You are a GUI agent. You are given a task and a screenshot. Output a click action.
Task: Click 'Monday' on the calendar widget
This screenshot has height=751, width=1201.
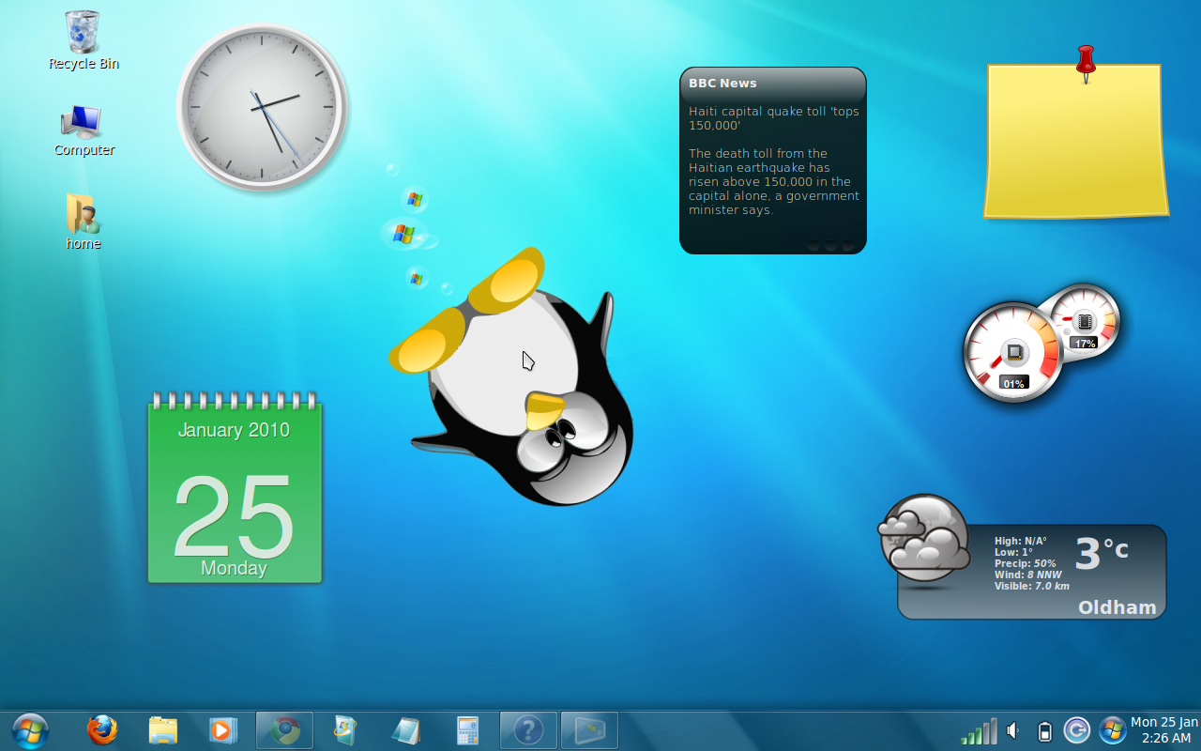click(x=234, y=568)
